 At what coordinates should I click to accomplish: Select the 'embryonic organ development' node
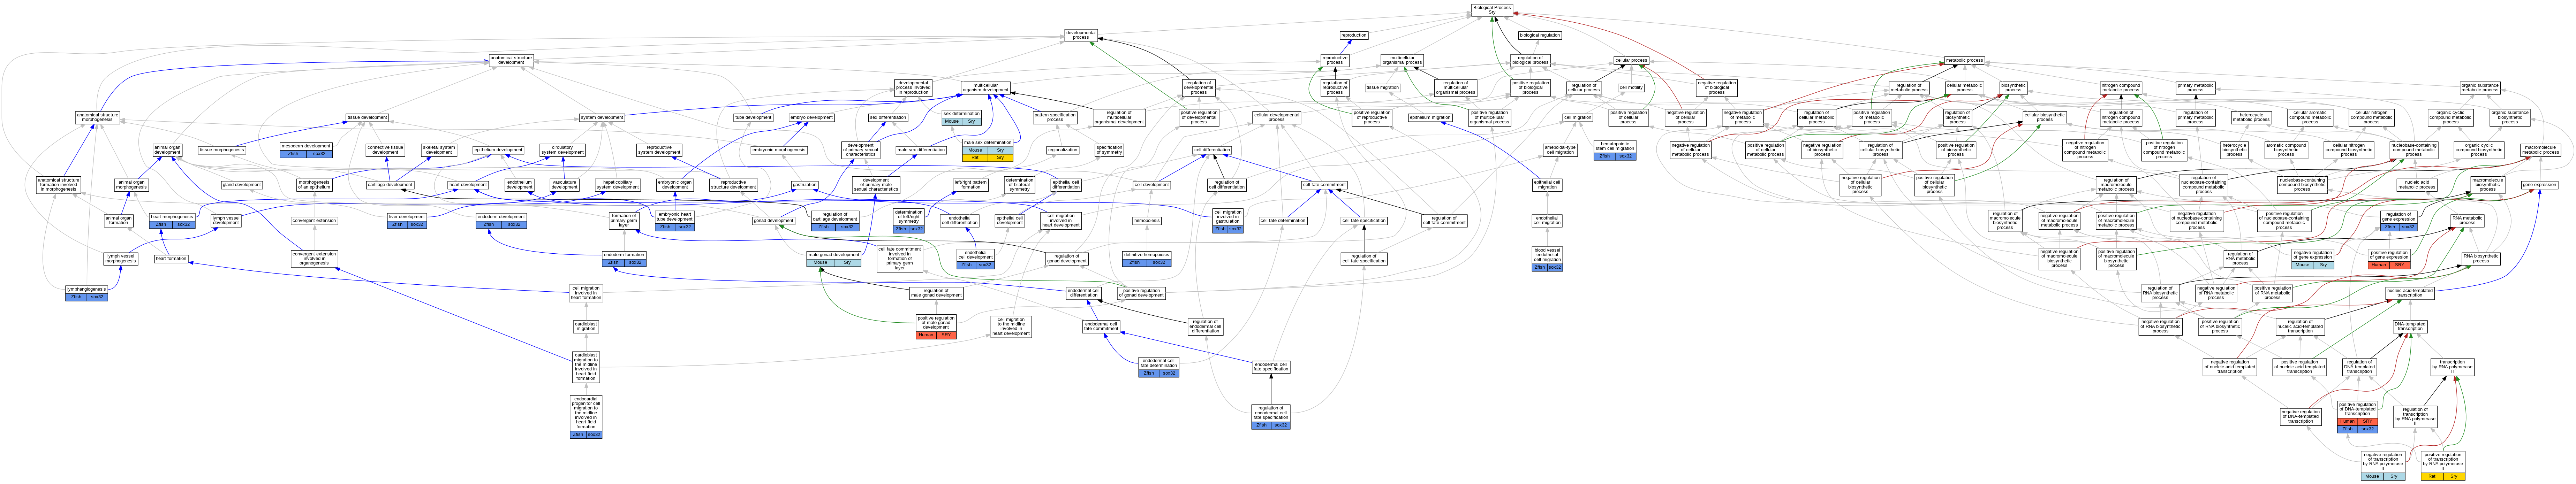point(675,185)
